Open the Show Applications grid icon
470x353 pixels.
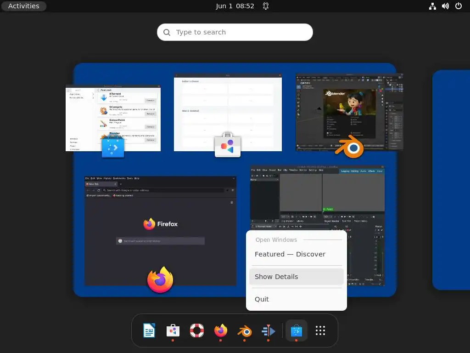320,330
